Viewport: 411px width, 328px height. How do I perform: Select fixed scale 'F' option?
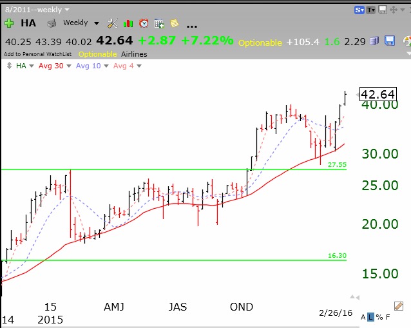click(x=388, y=317)
